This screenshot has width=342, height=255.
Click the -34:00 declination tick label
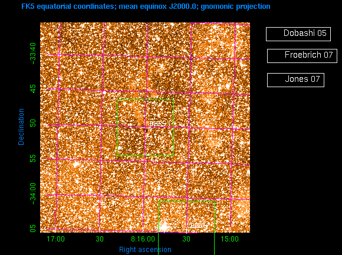coord(32,194)
